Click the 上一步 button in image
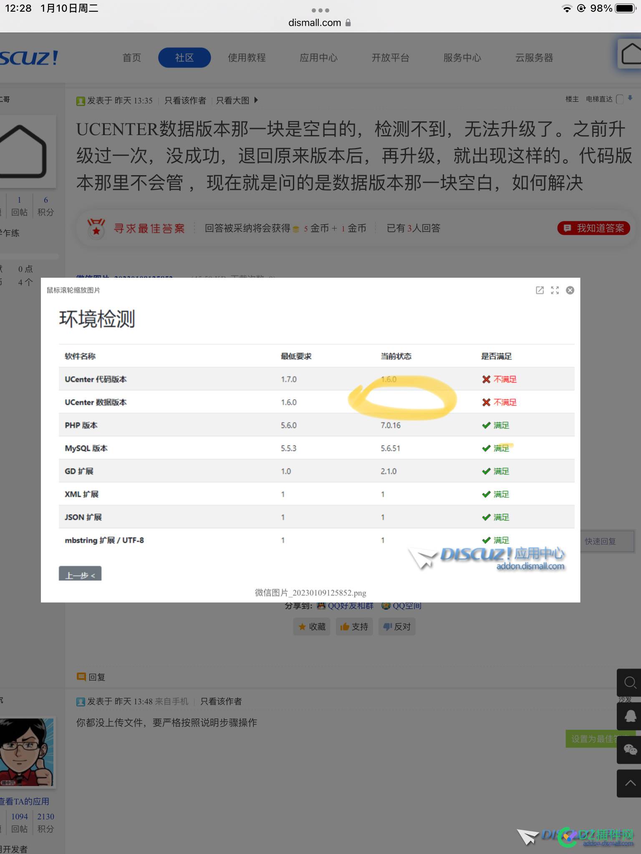Viewport: 641px width, 854px height. pyautogui.click(x=80, y=574)
